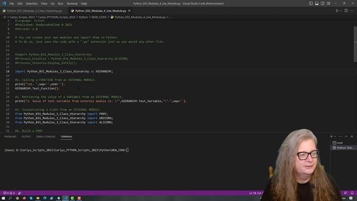Screen dimensions: 357x201
Task: Click Carlys_PYTHON_Scripts_2023 breadcrumb folder
Action: [57, 17]
